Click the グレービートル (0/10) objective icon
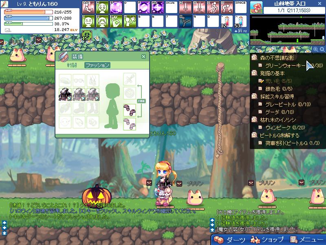This screenshot has width=326, height=245. pos(260,104)
